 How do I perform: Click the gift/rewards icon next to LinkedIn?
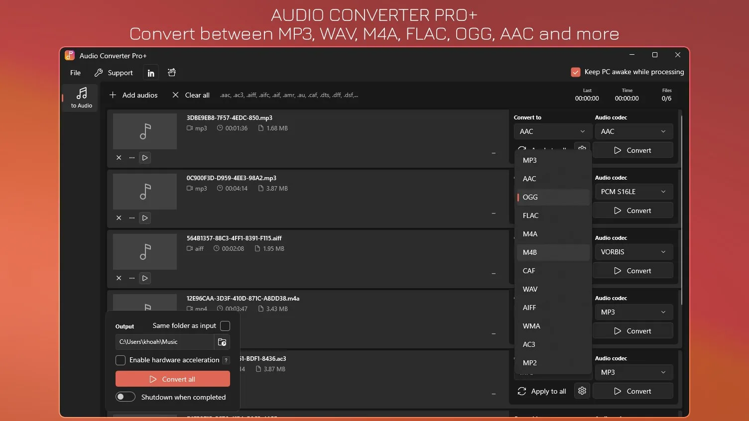(172, 73)
